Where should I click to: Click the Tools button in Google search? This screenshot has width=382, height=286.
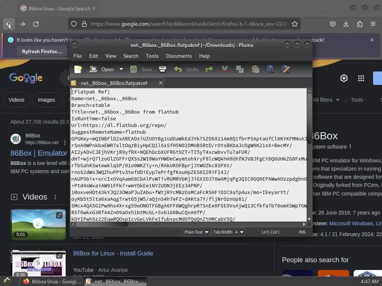click(x=357, y=100)
